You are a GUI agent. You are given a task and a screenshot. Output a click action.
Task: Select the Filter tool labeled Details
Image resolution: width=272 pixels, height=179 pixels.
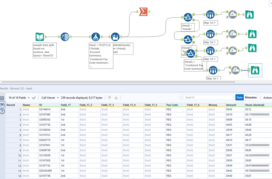[x=188, y=17]
